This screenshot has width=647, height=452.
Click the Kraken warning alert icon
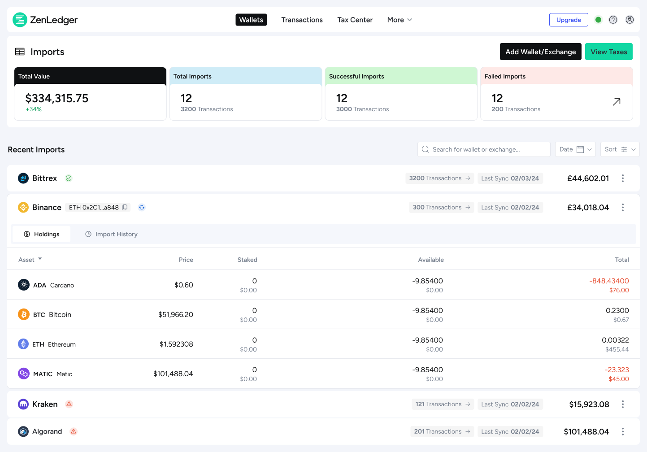pos(69,404)
